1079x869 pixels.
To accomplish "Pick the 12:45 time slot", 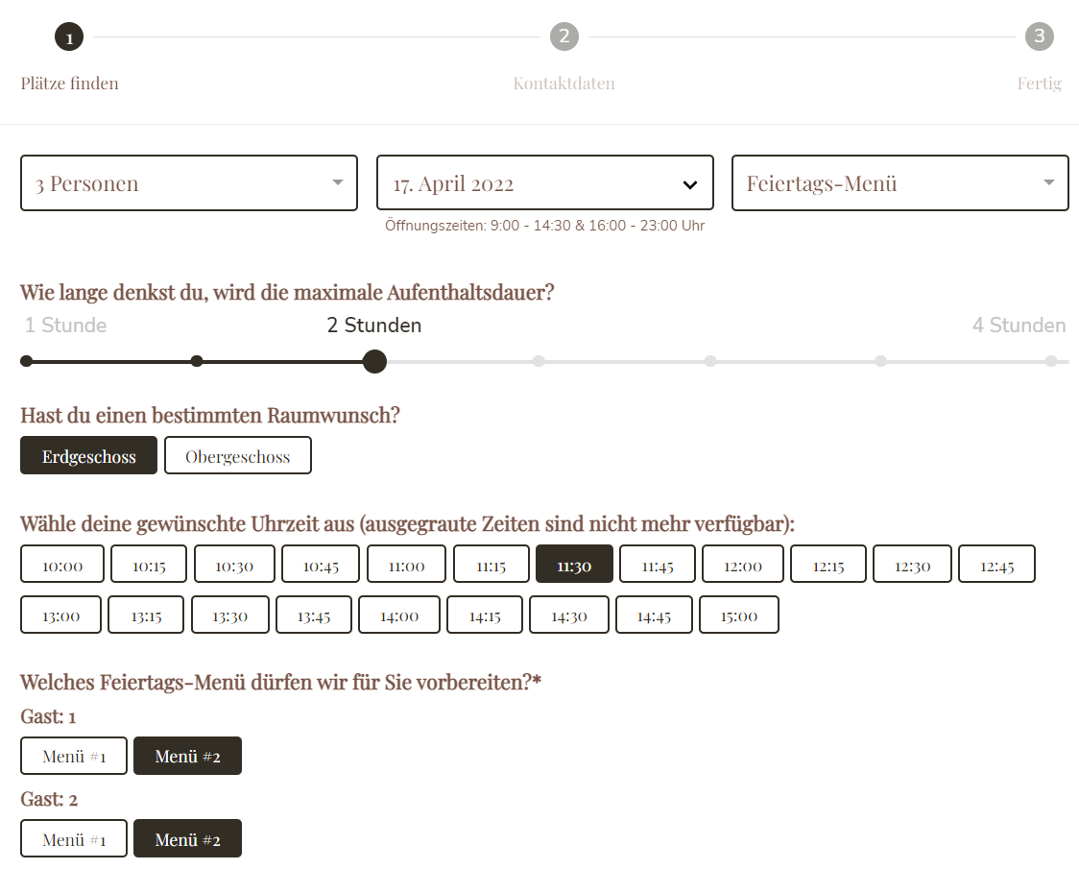I will [x=996, y=565].
